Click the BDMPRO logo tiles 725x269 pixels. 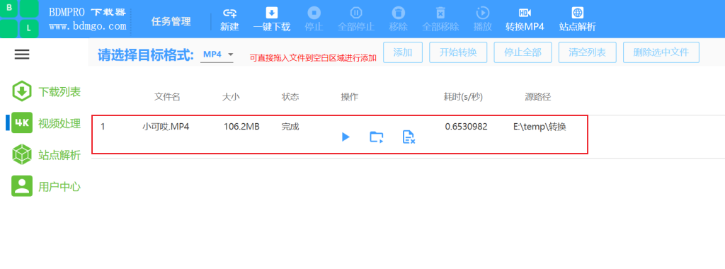coord(19,19)
